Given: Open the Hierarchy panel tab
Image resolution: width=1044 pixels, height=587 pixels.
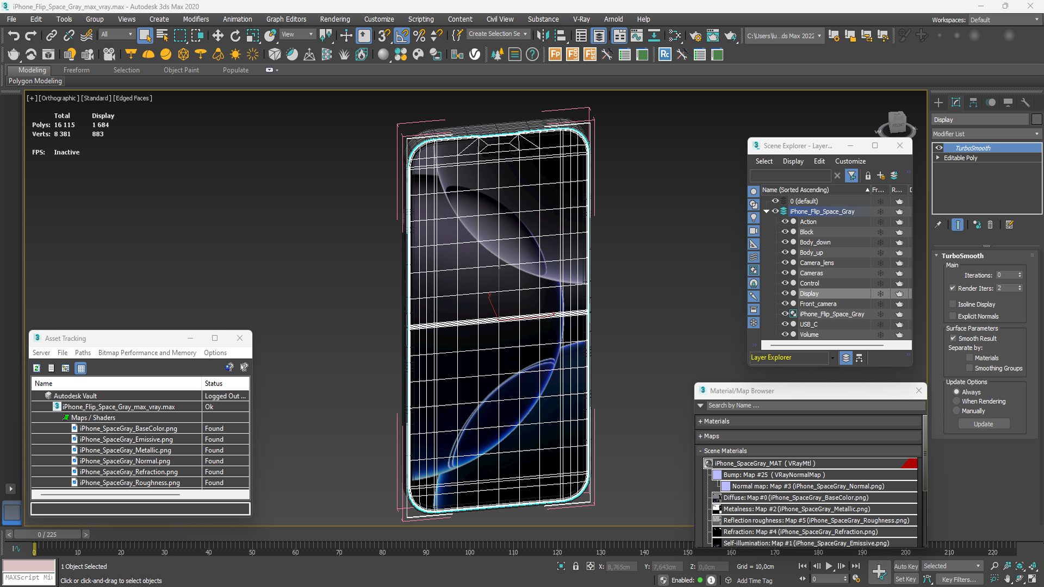Looking at the screenshot, I should click(973, 103).
